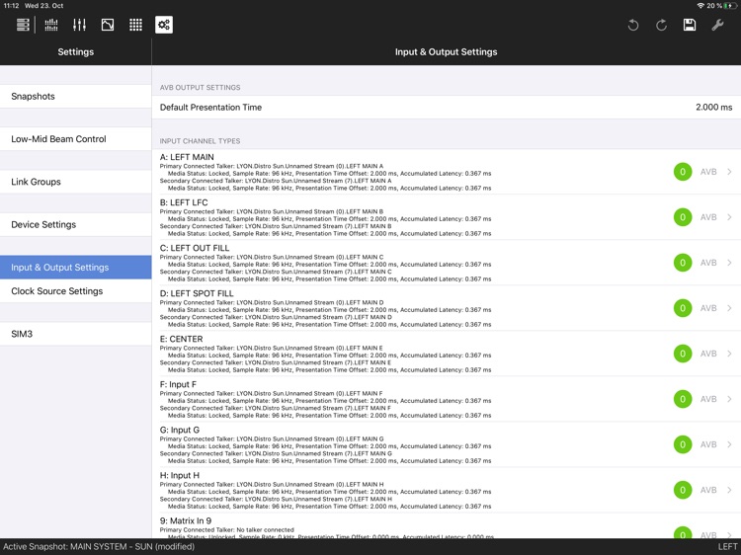Click the redo arrow icon
The image size is (741, 555).
pyautogui.click(x=661, y=25)
